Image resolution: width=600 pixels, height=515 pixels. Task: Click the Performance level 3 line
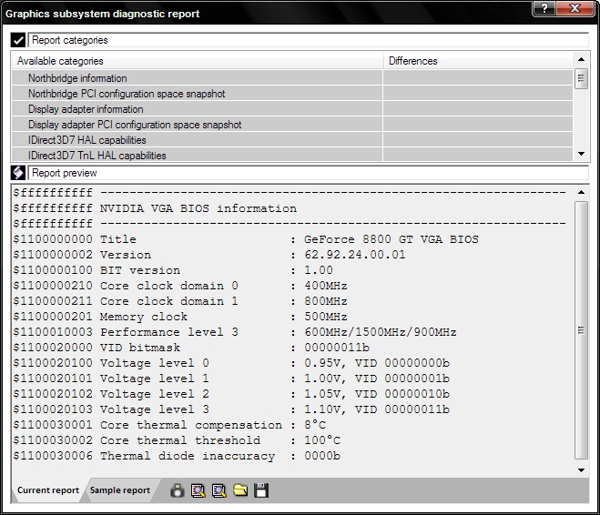pos(235,332)
